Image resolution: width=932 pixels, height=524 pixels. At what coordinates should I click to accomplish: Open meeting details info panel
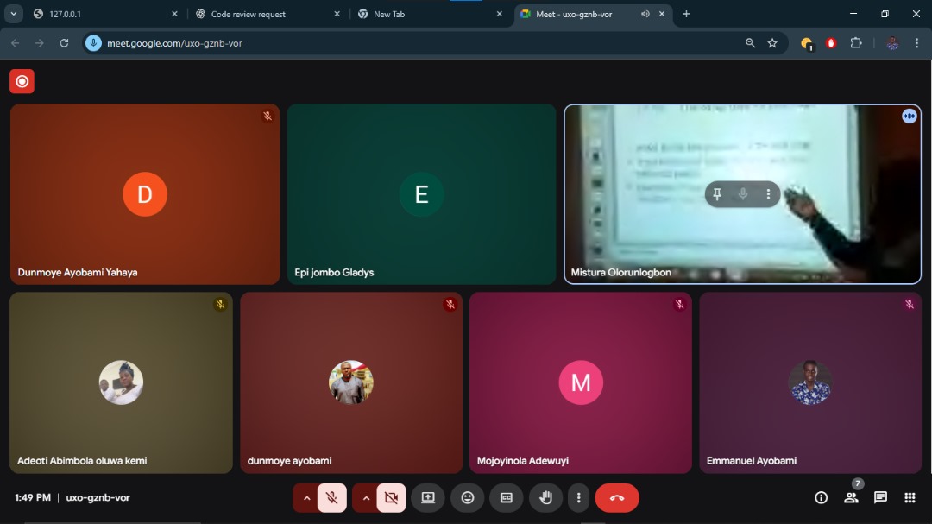point(821,498)
